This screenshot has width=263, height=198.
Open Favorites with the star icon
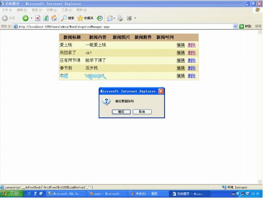[85, 18]
